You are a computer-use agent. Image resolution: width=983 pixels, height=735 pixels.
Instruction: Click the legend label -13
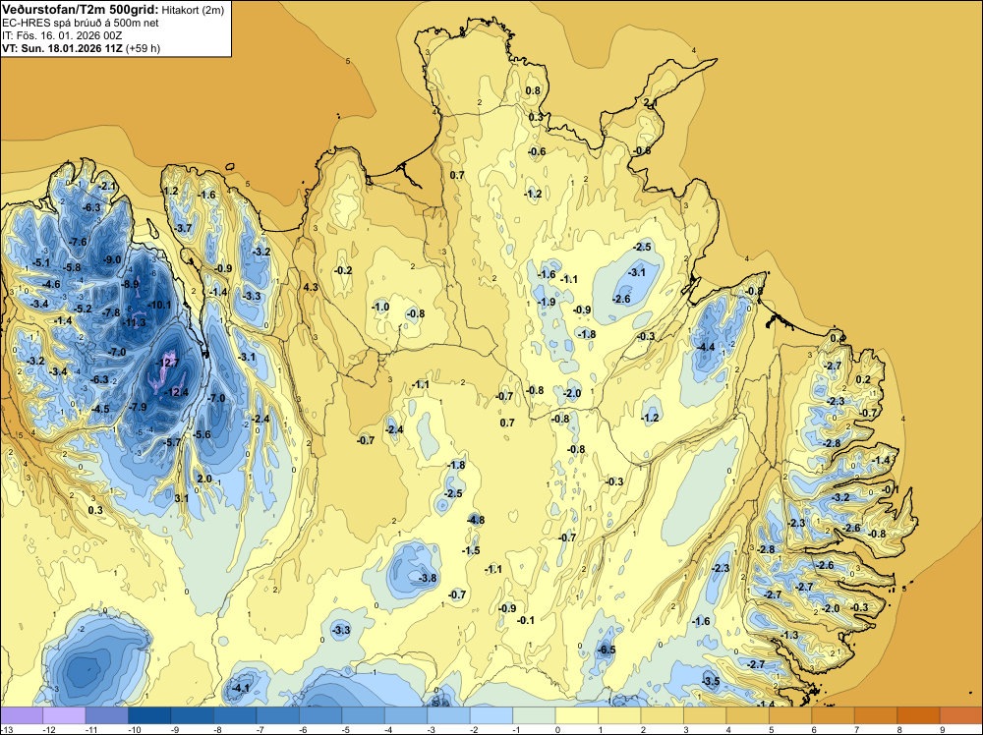pos(6,729)
